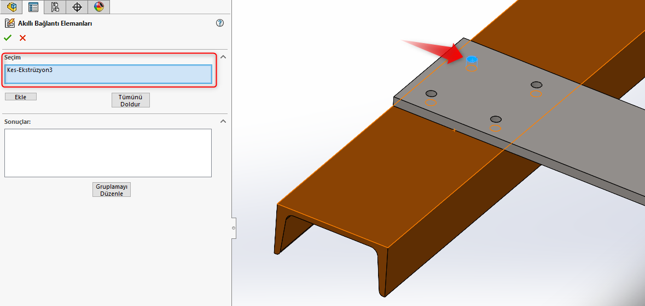
Task: Select the Kes-Ekstrüzyon3 entry in selection box
Action: tap(30, 70)
